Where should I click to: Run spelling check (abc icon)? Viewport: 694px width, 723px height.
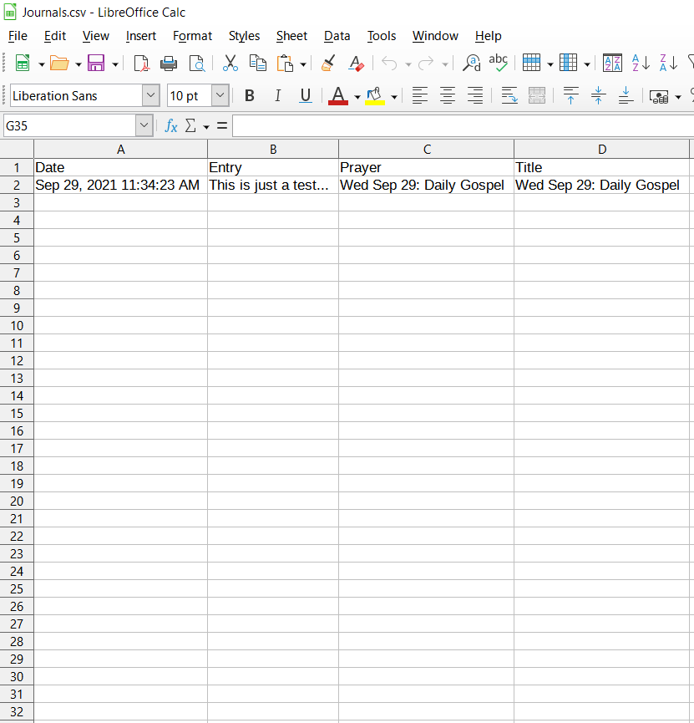click(x=498, y=64)
